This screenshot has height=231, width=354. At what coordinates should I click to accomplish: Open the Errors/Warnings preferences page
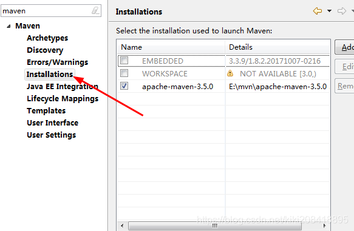[x=57, y=62]
